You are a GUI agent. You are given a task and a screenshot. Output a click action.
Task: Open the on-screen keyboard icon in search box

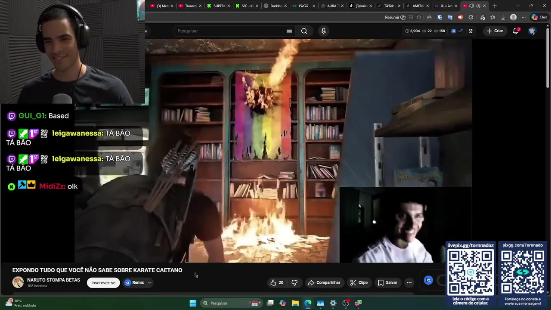[289, 31]
